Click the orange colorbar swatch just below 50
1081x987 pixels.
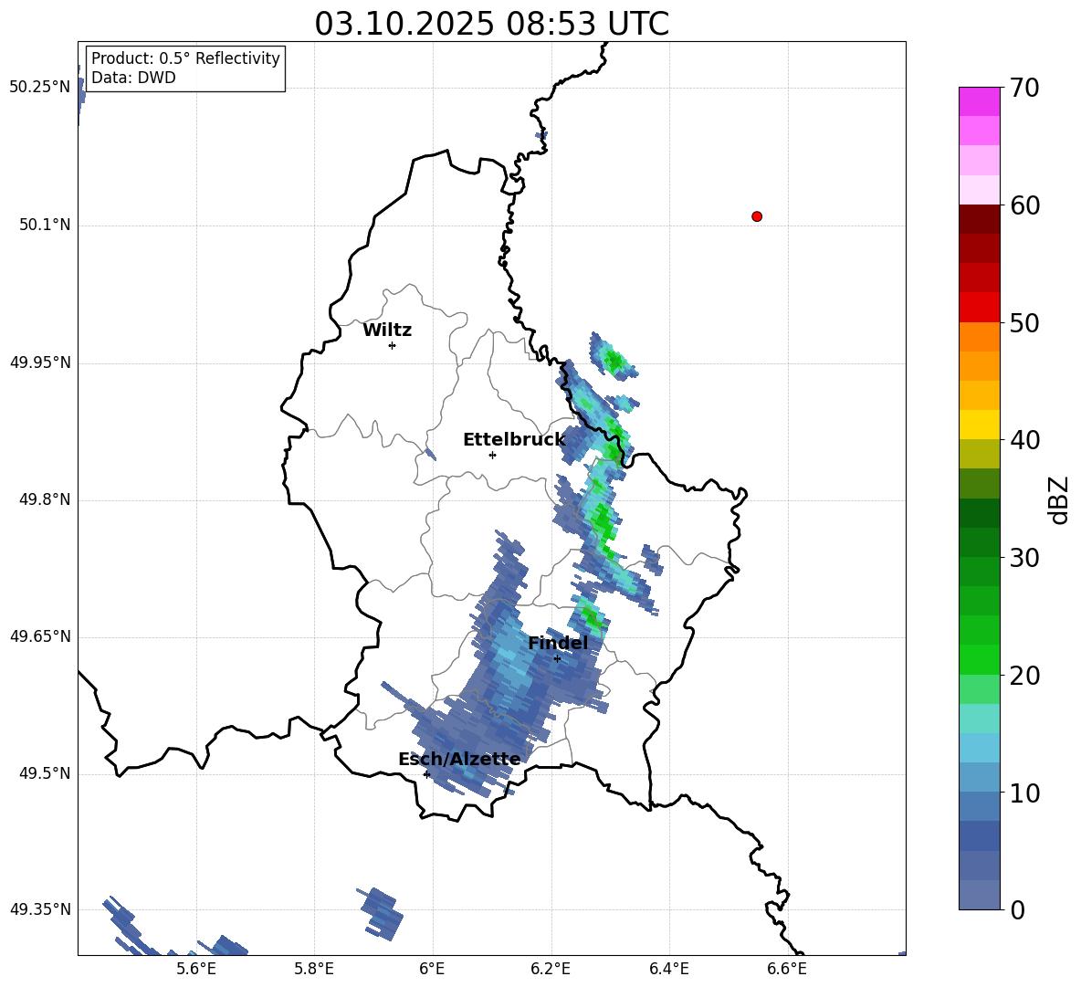click(980, 337)
